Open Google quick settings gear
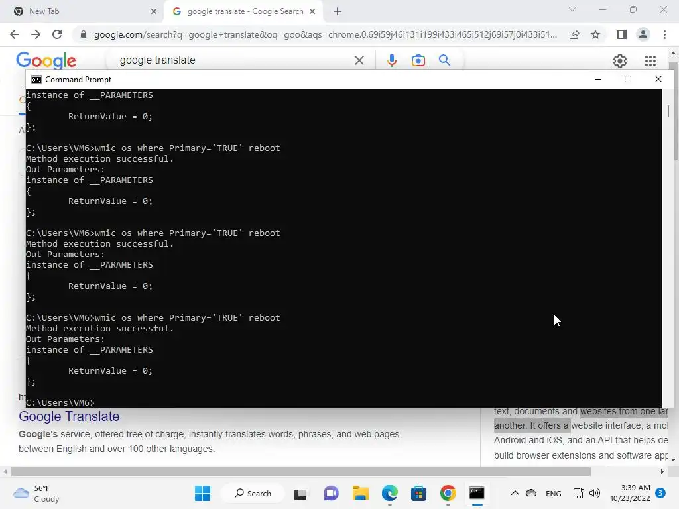The width and height of the screenshot is (679, 509). click(x=620, y=60)
